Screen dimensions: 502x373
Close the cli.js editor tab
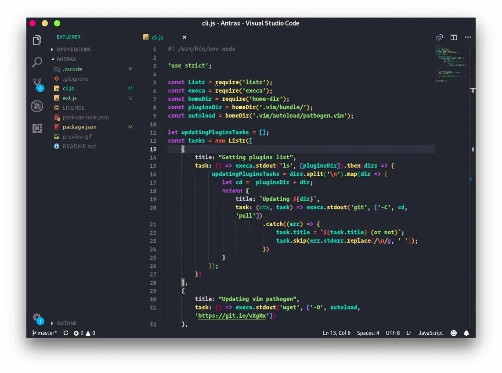click(184, 37)
